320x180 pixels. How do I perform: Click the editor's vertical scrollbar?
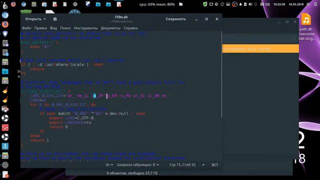(221, 74)
